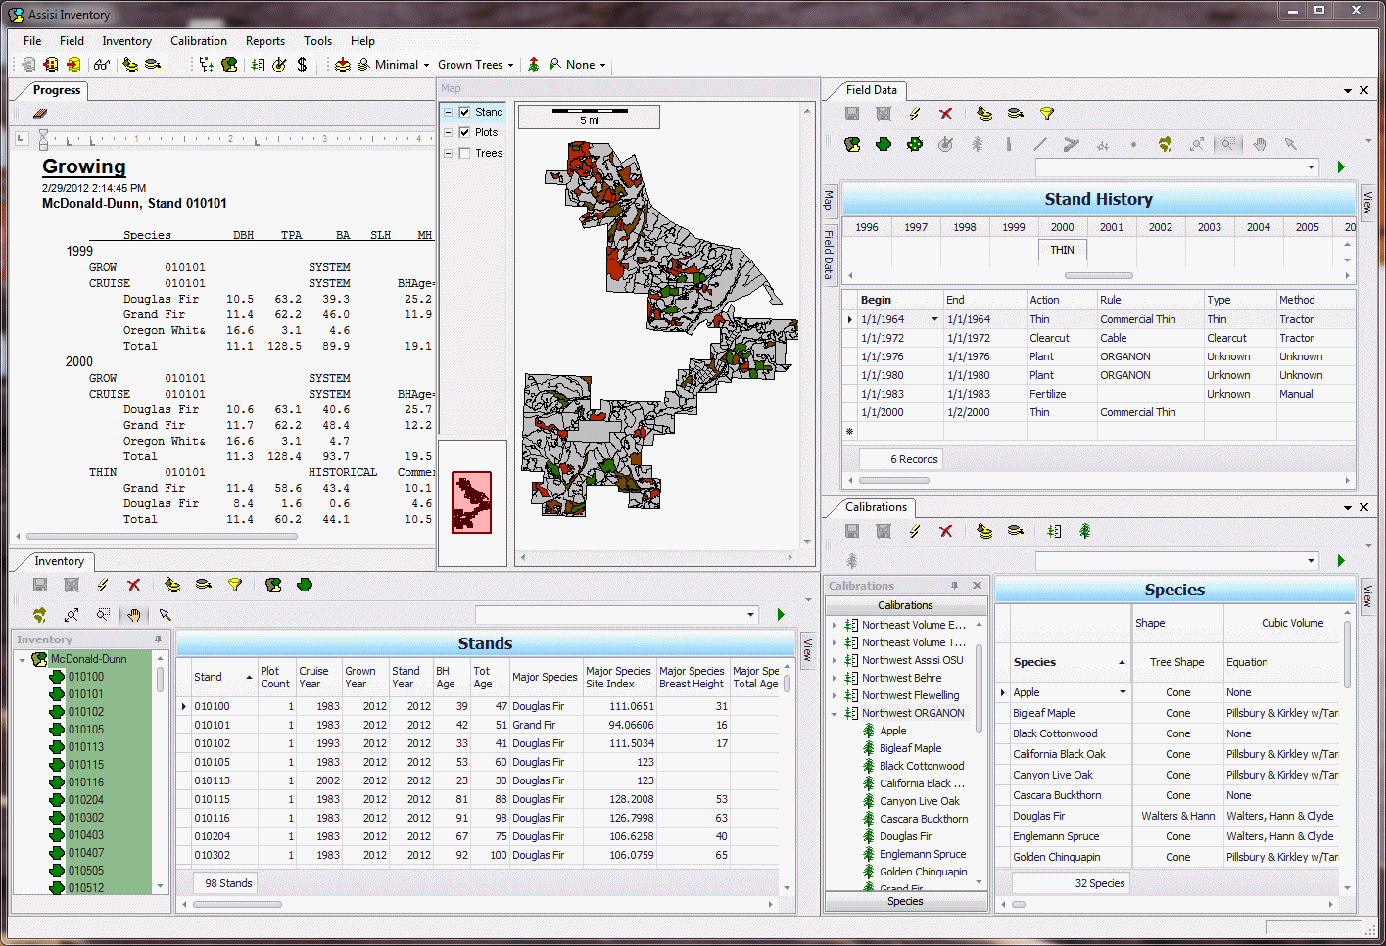Click the green polygon stand icon in Field Data
The image size is (1386, 946).
coord(884,144)
